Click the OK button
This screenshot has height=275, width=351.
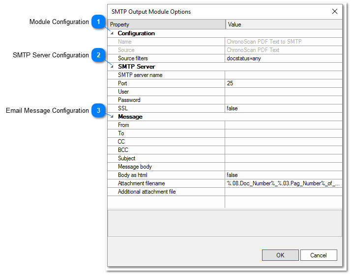click(280, 255)
